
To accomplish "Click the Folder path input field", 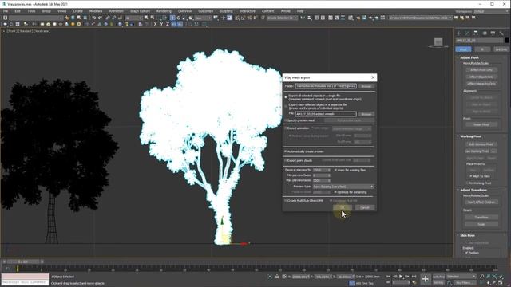I will (326, 86).
